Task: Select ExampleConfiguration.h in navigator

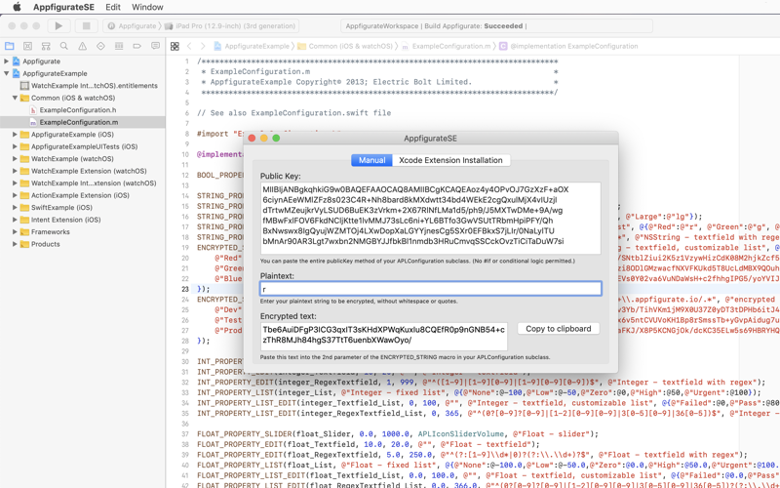Action: pos(83,110)
